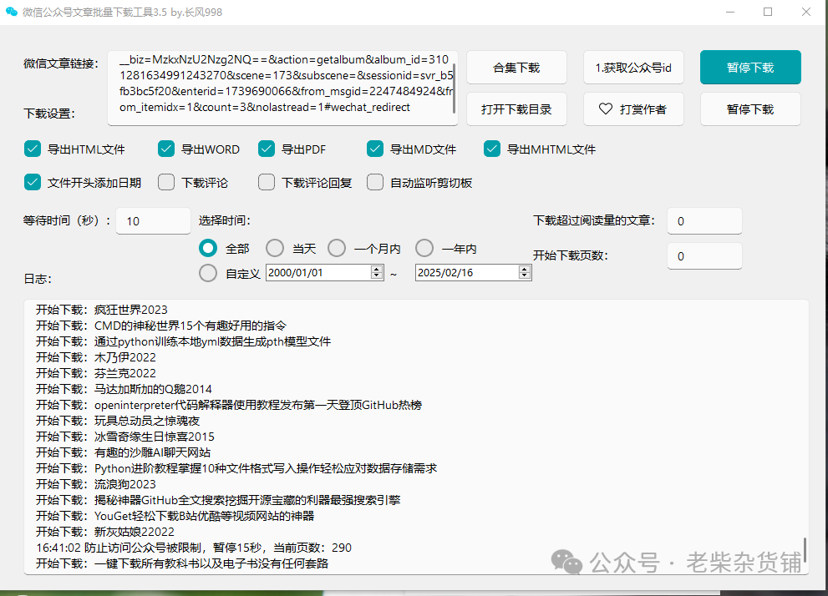This screenshot has width=828, height=596.
Task: Click the 合集下载 button
Action: click(x=516, y=68)
